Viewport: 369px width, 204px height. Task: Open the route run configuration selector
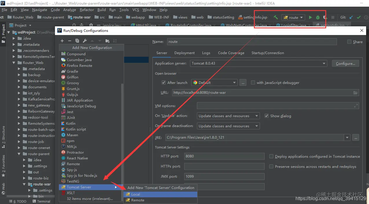click(293, 17)
